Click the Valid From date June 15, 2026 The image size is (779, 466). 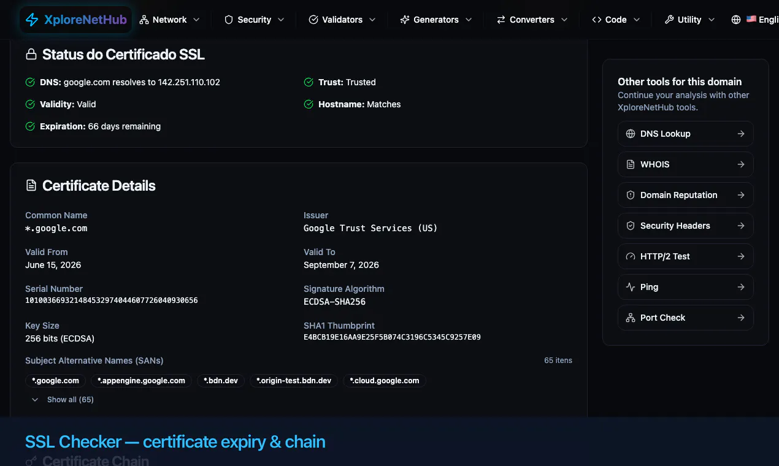click(53, 265)
